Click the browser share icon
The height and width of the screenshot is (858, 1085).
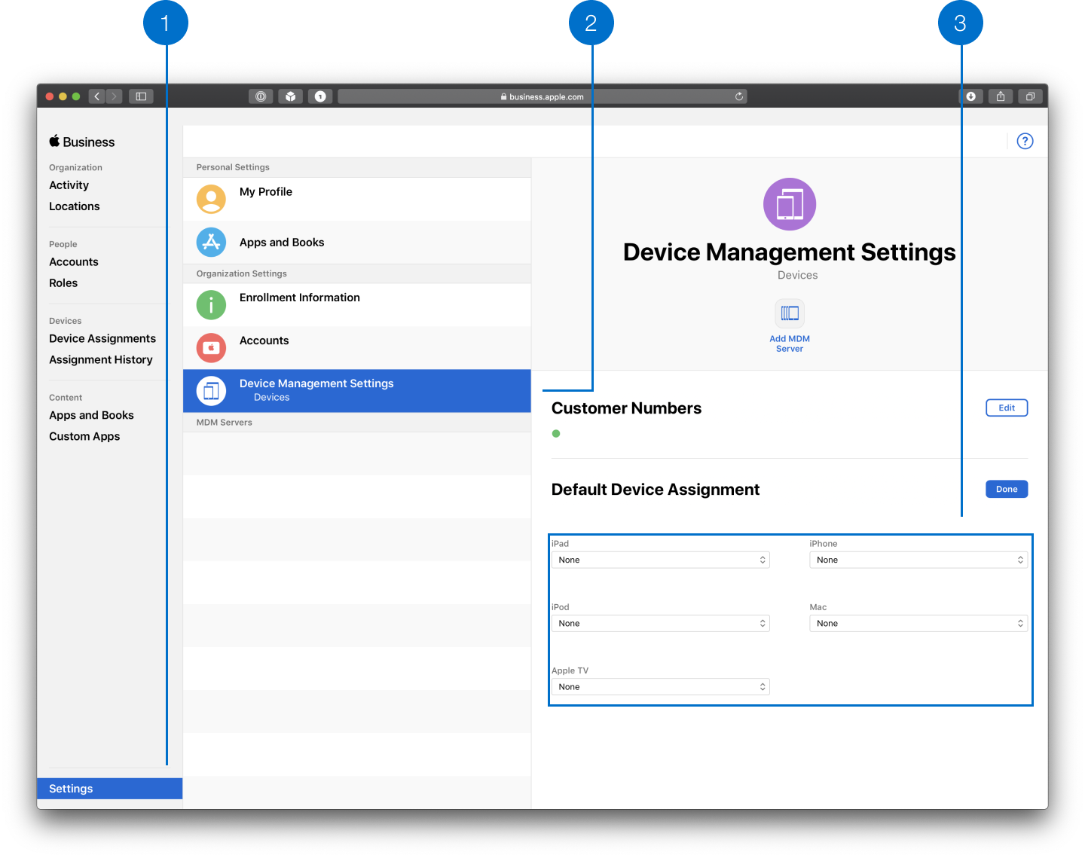pos(1000,96)
